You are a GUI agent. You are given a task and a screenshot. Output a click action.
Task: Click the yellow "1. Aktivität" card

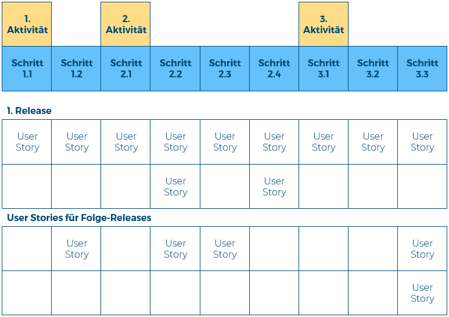[27, 24]
